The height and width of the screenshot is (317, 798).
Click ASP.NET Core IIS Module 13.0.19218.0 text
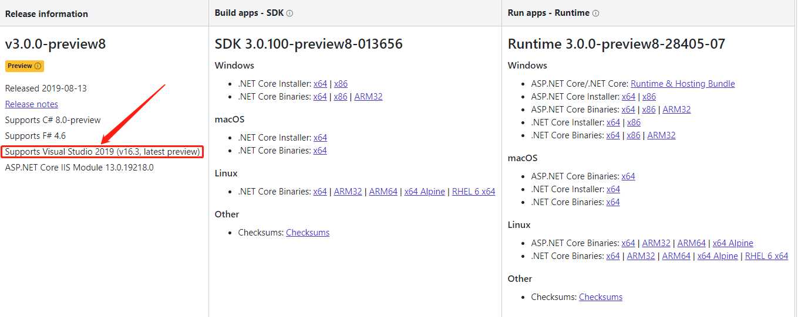[x=79, y=168]
